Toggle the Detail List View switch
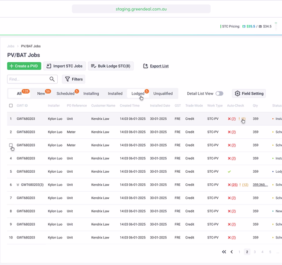Image resolution: width=282 pixels, height=265 pixels. [219, 94]
